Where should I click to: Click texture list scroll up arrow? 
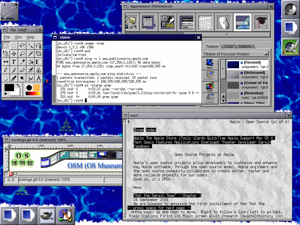point(223,96)
